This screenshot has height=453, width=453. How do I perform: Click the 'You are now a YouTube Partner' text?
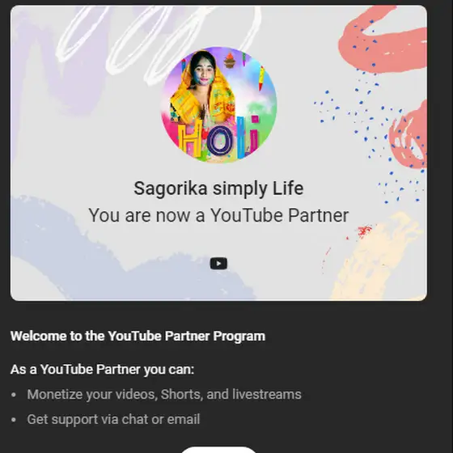pos(218,215)
